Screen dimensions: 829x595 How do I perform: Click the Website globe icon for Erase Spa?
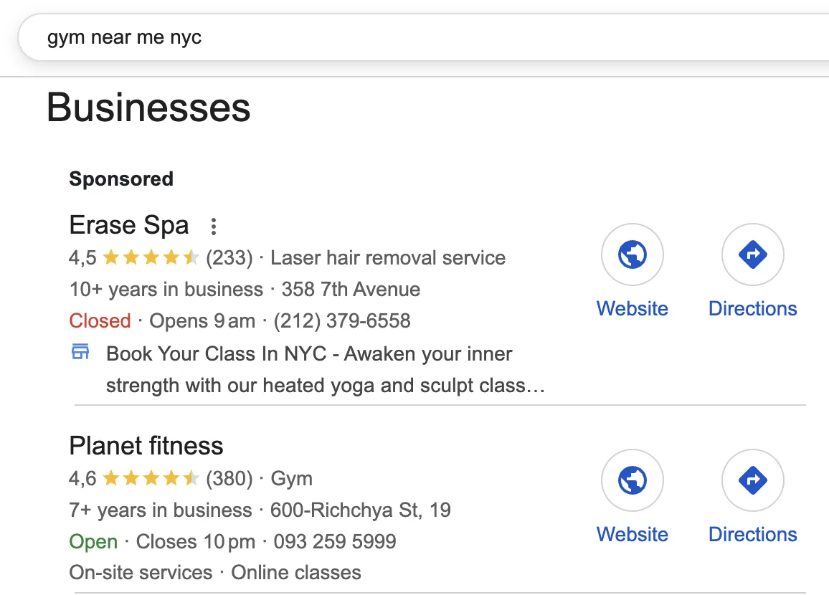pos(632,254)
